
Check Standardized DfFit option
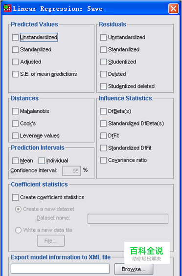pos(103,148)
